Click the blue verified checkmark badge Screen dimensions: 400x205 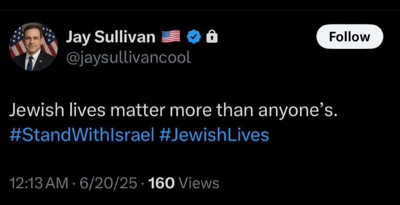(x=193, y=37)
